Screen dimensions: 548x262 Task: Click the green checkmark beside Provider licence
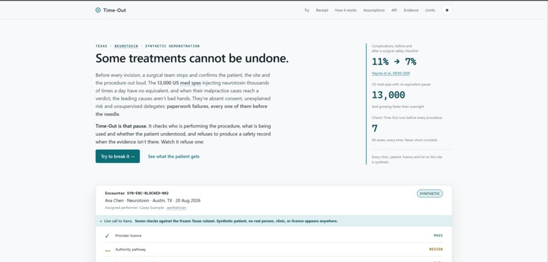pyautogui.click(x=107, y=236)
